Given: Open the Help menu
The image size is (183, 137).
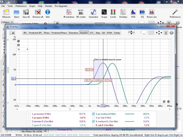Looking at the screenshot, I should point(40,6).
